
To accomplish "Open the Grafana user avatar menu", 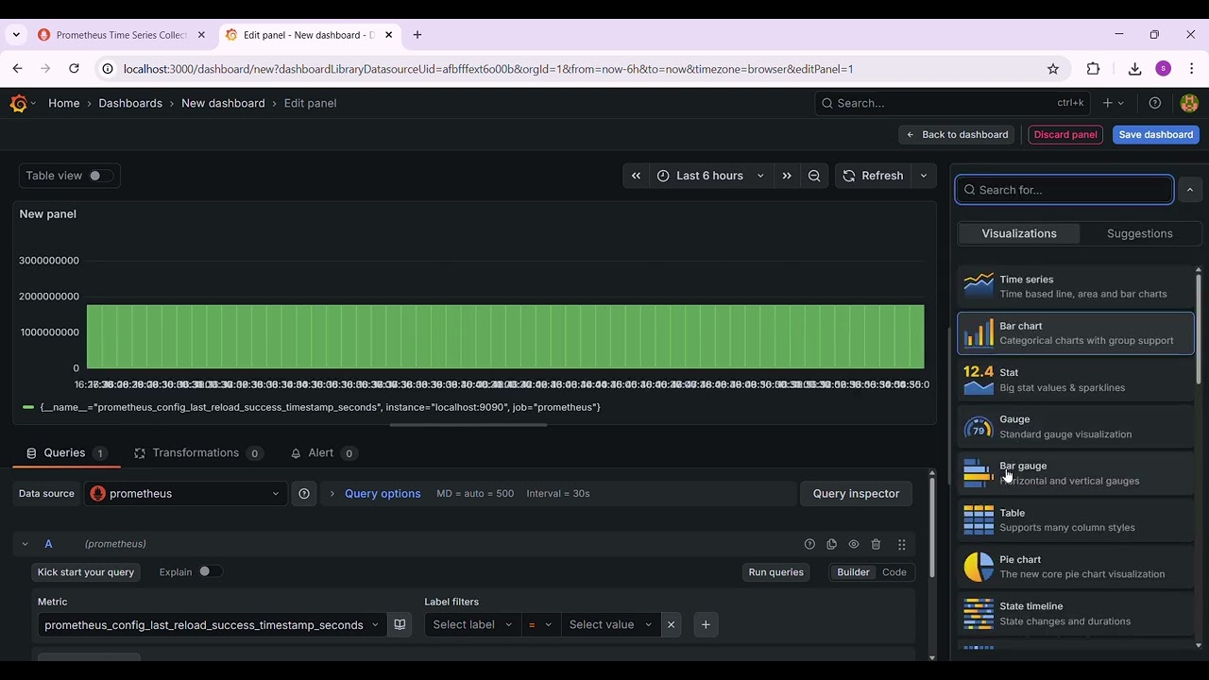I will coord(1189,103).
